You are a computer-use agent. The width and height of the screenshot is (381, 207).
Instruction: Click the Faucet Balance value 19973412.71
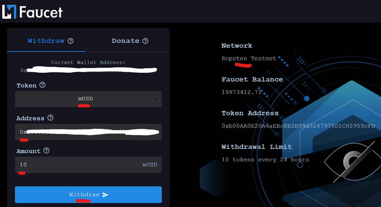[x=242, y=92]
